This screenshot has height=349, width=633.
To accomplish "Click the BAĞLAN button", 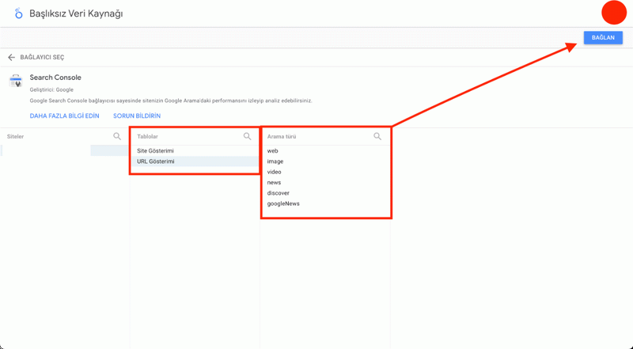I will pyautogui.click(x=603, y=37).
